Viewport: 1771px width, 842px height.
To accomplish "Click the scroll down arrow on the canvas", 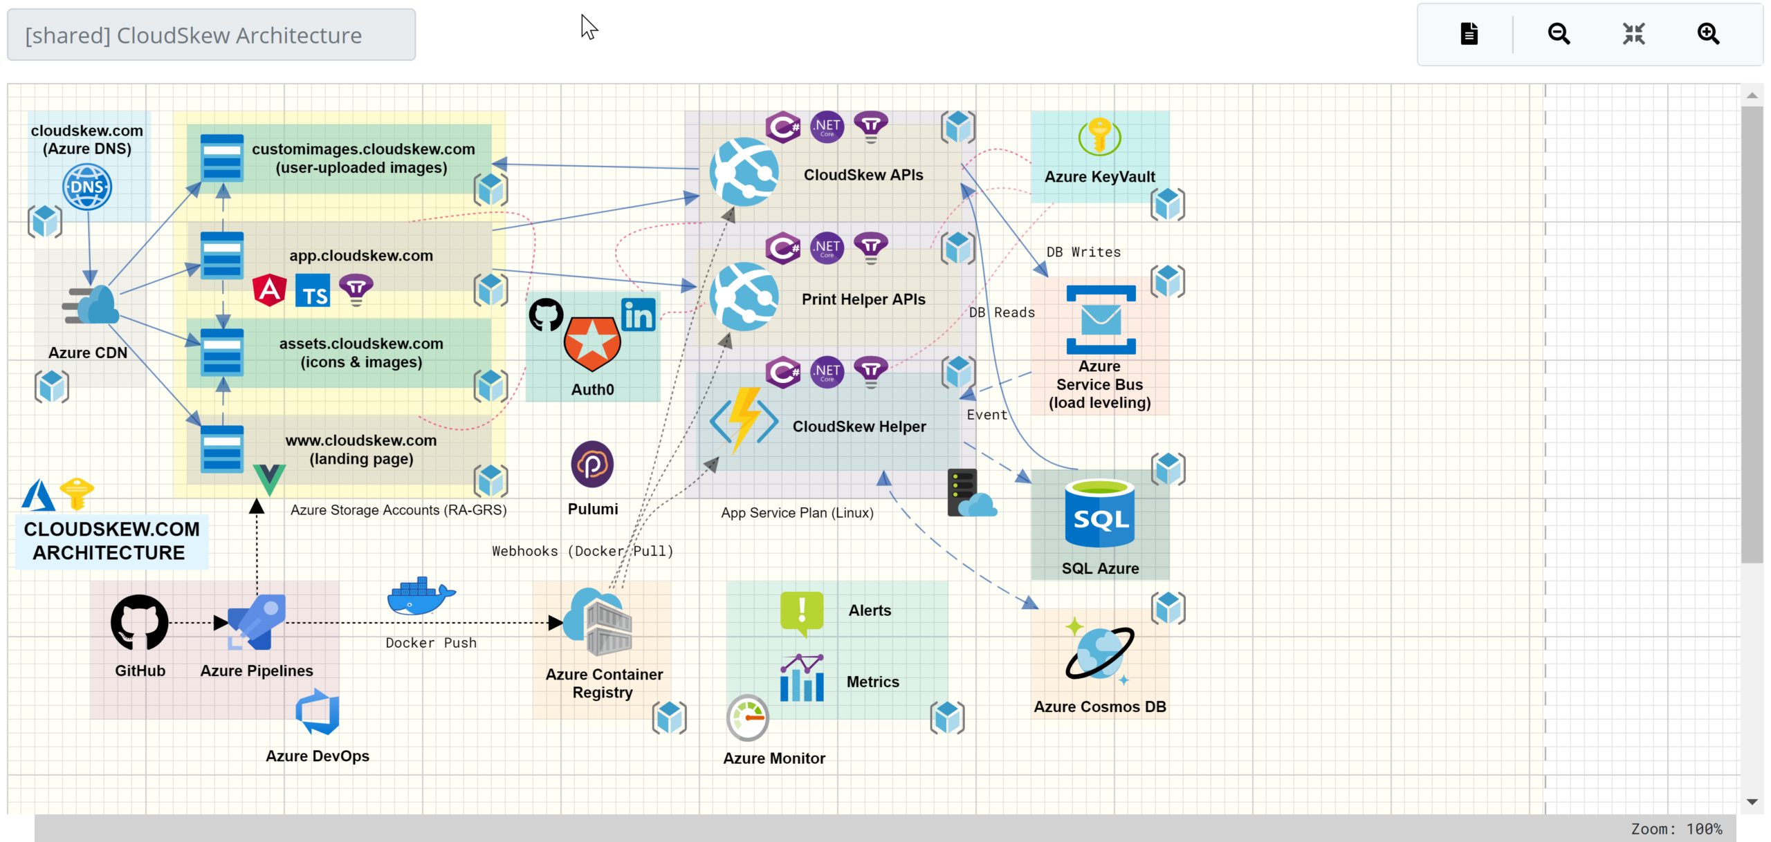I will pos(1752,802).
